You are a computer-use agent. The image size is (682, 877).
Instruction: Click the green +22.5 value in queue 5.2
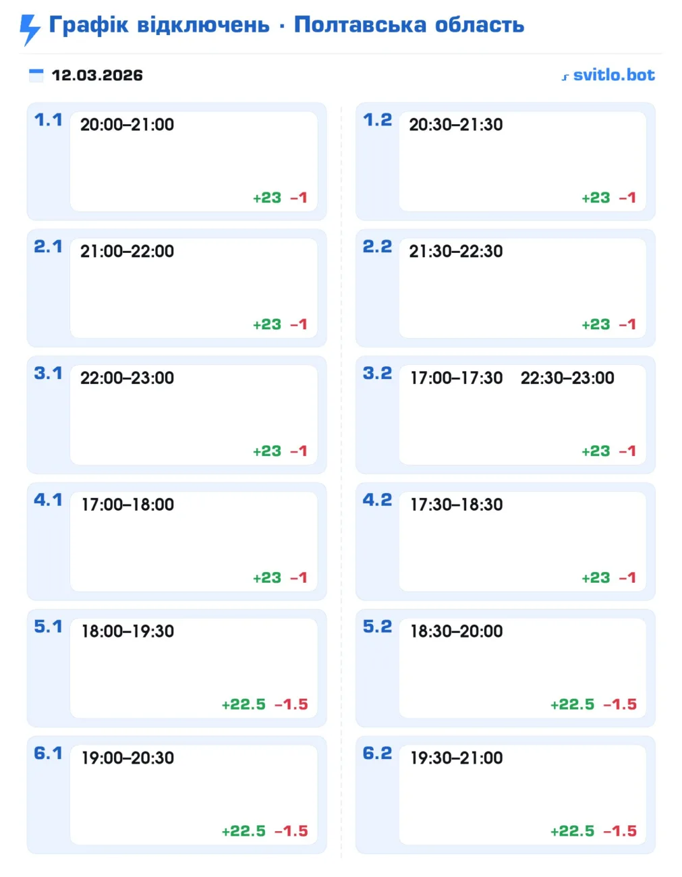pyautogui.click(x=572, y=704)
